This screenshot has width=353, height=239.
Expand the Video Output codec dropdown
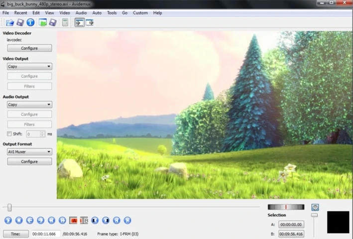(x=29, y=66)
